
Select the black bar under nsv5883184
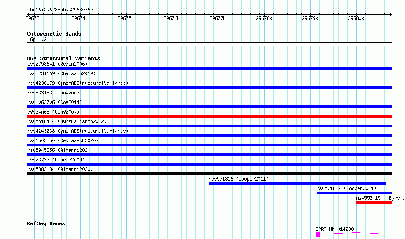(209, 174)
